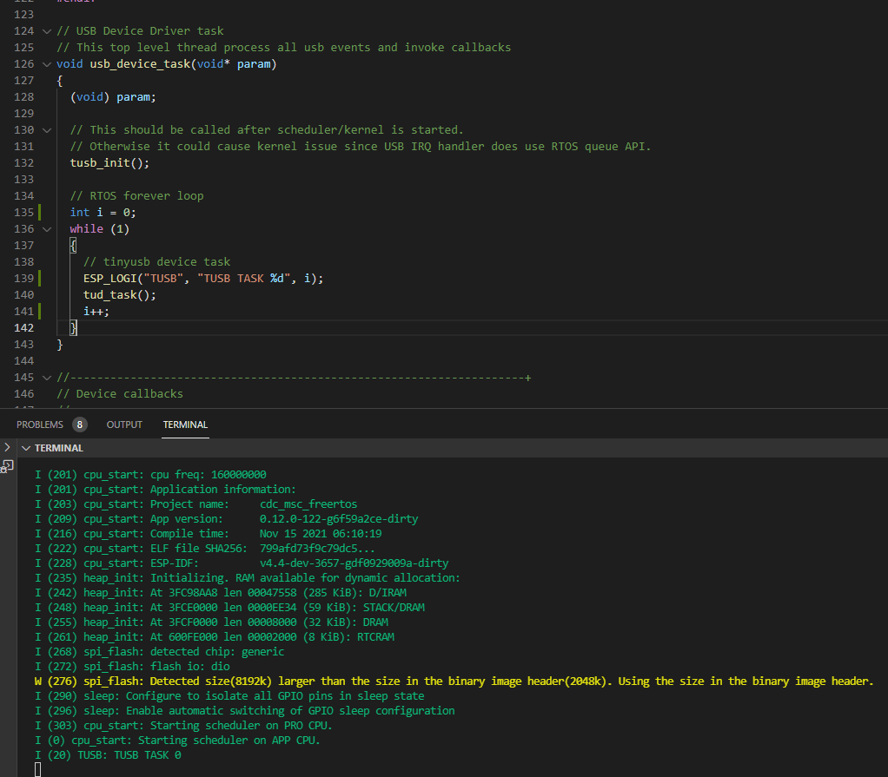The width and height of the screenshot is (888, 777).
Task: Open the PROBLEMS tab
Action: tap(40, 425)
